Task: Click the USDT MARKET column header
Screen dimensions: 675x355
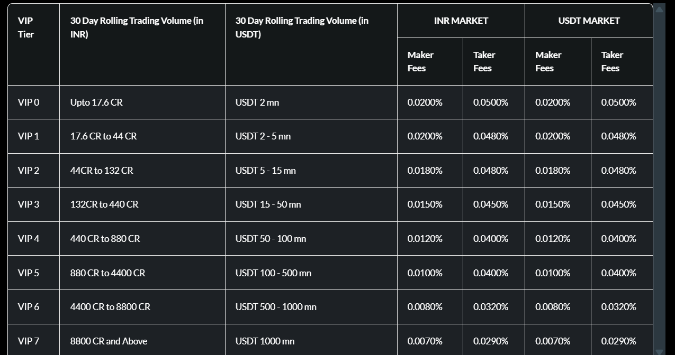Action: tap(589, 21)
